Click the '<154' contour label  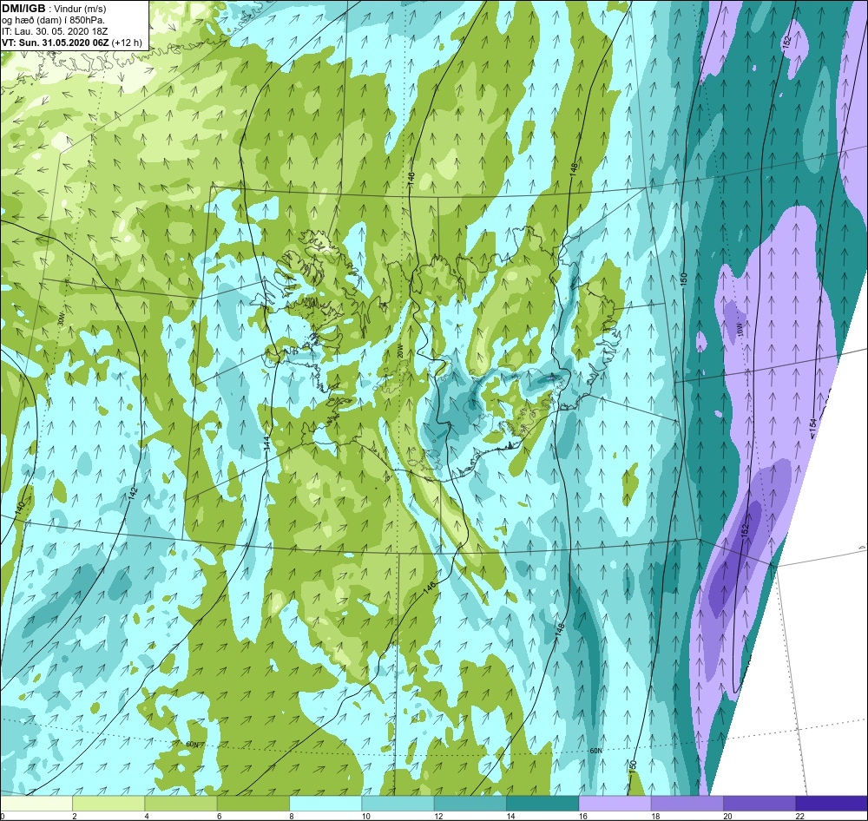point(812,428)
